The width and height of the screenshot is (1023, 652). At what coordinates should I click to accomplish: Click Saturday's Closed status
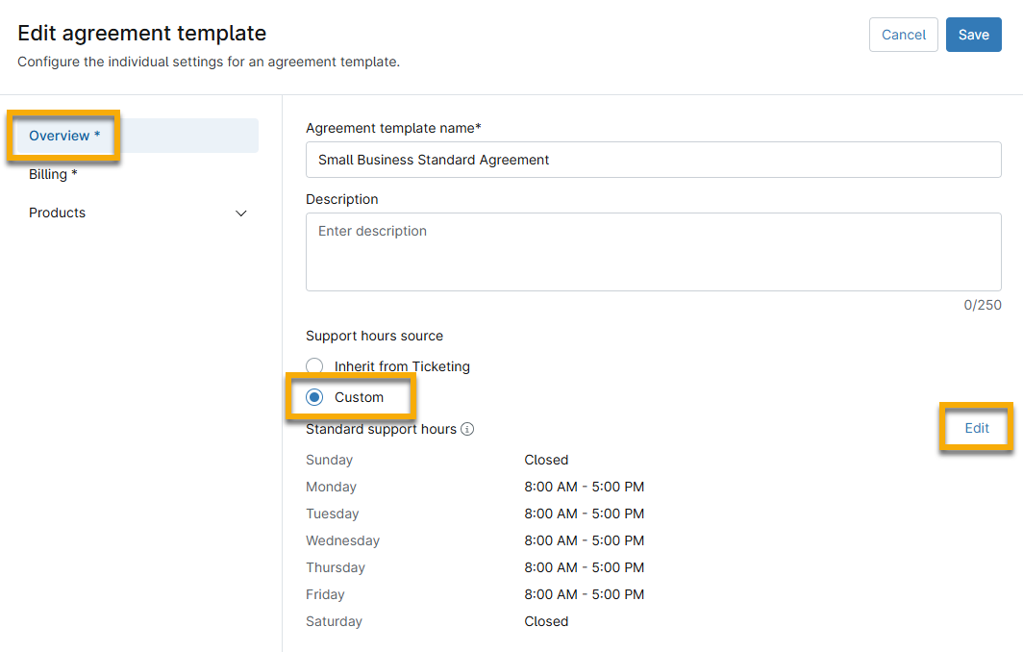(x=546, y=621)
